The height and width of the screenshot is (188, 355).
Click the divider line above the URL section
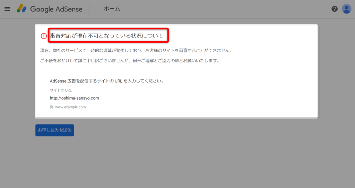tap(176, 73)
